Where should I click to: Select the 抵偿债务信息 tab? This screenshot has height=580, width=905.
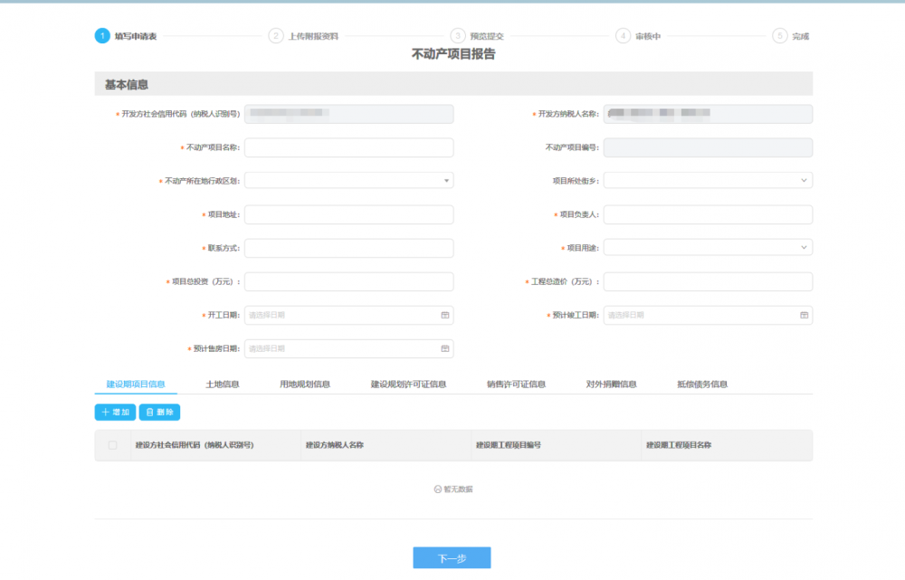pyautogui.click(x=702, y=385)
